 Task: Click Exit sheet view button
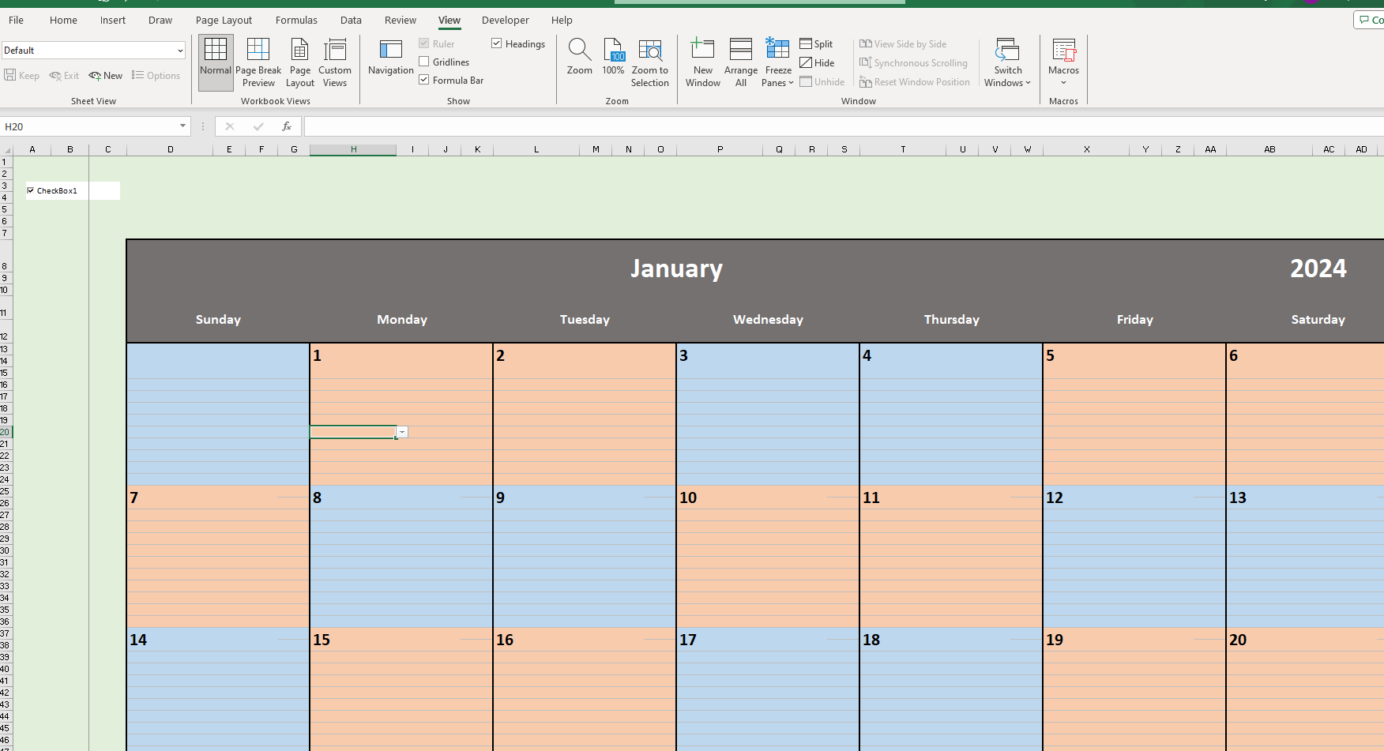(x=64, y=76)
